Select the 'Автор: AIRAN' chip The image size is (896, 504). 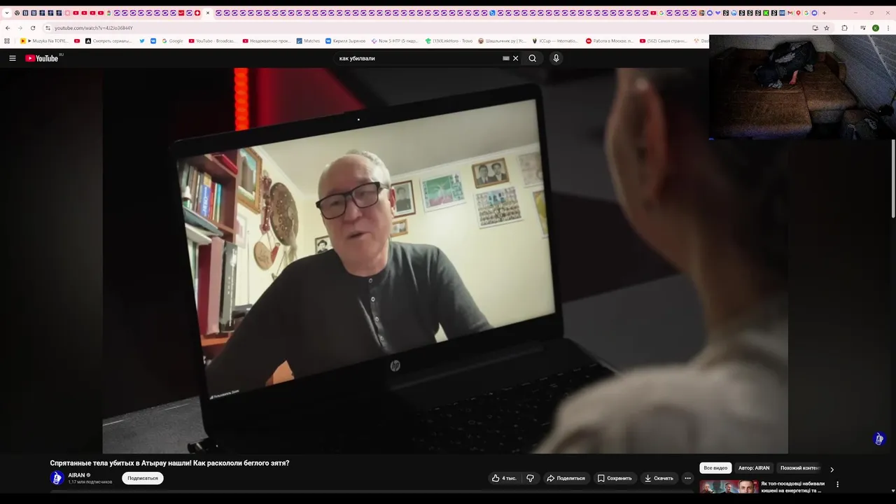point(754,468)
